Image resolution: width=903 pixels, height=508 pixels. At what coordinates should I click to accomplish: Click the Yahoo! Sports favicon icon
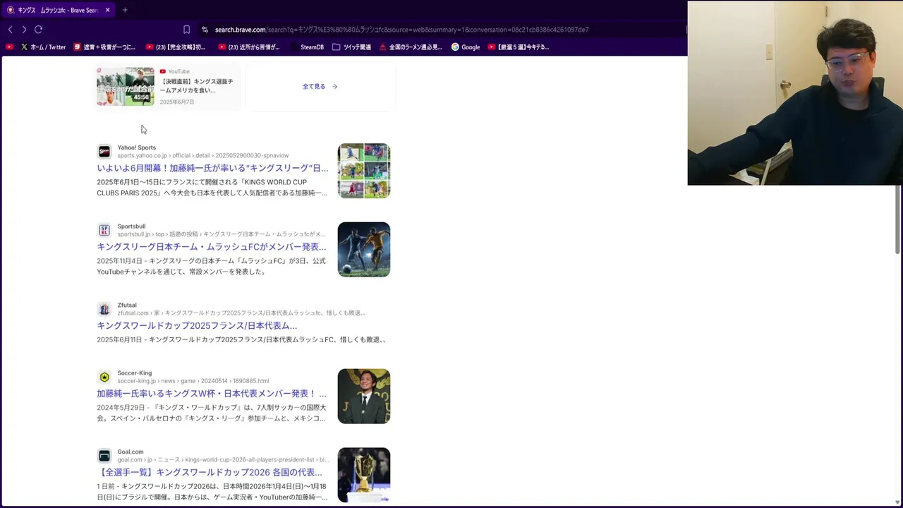(x=104, y=152)
